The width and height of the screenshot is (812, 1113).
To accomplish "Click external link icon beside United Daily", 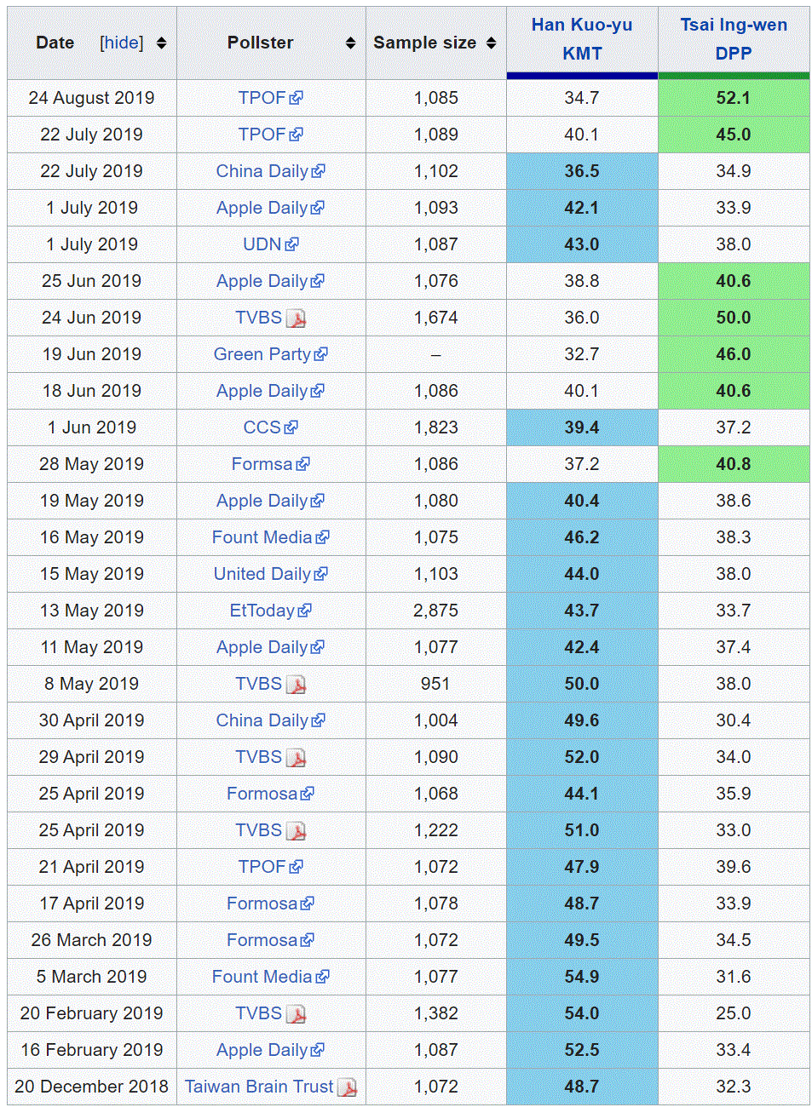I will 321,574.
